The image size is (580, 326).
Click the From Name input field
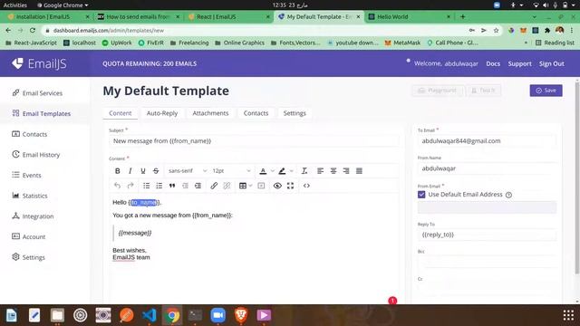click(x=487, y=168)
